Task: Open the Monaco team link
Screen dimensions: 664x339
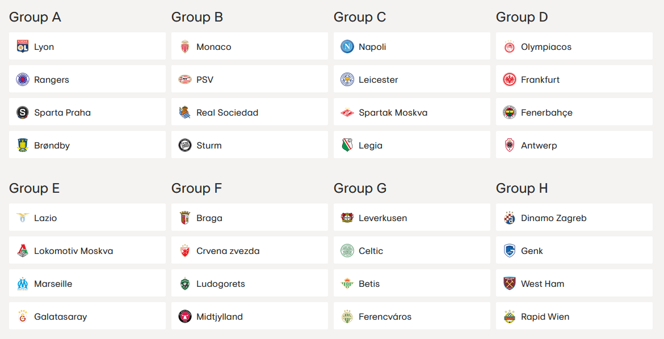Action: 214,47
